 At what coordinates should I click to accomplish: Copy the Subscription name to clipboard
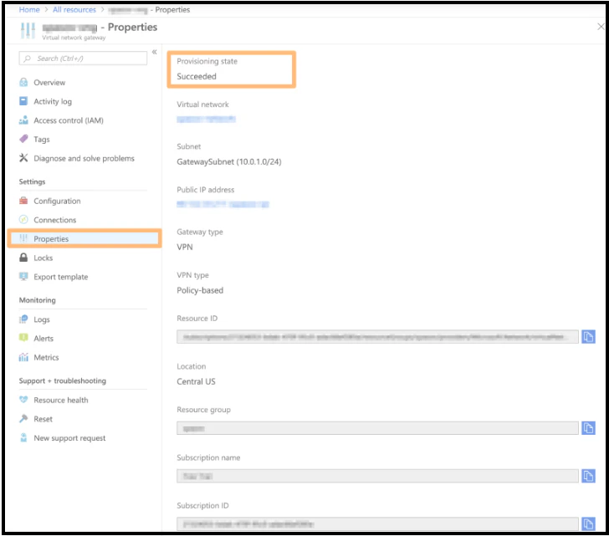pyautogui.click(x=588, y=476)
